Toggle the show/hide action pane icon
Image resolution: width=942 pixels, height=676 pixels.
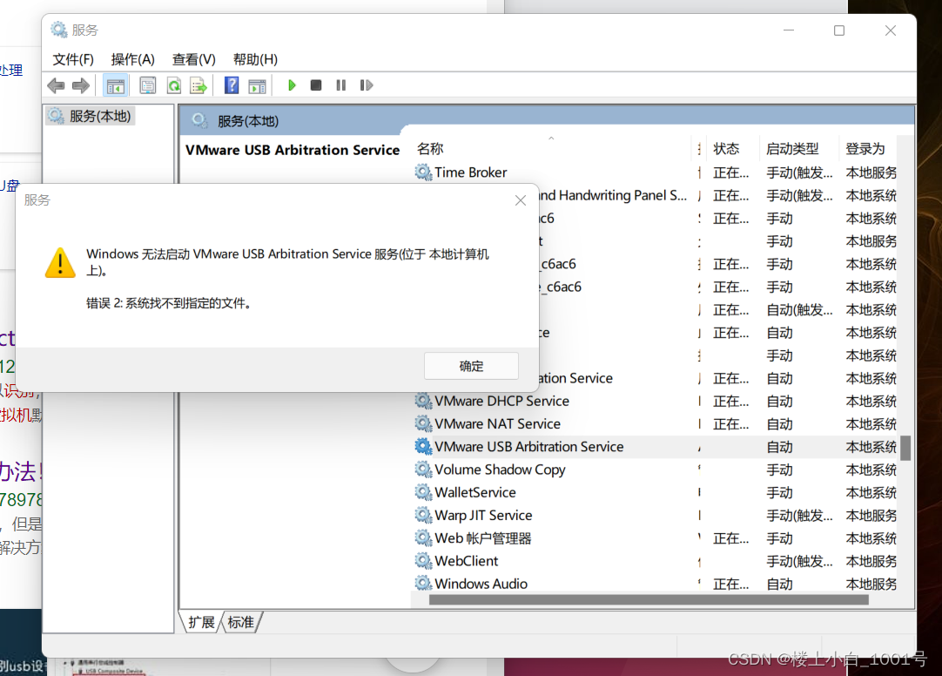(257, 85)
